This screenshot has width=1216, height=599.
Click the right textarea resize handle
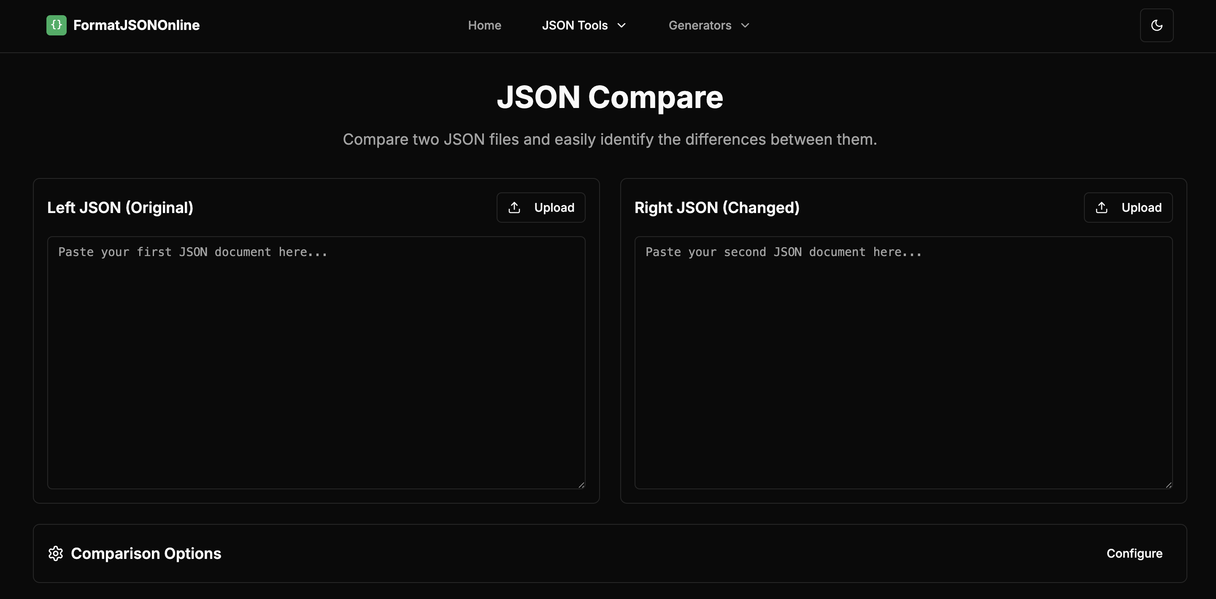(x=1169, y=484)
